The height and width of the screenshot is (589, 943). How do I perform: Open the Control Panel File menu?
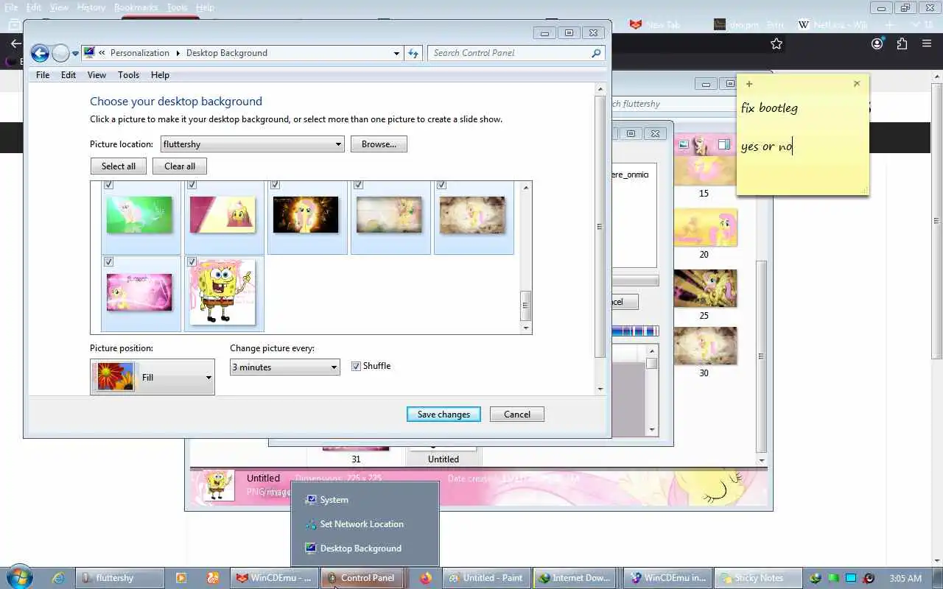pos(43,75)
